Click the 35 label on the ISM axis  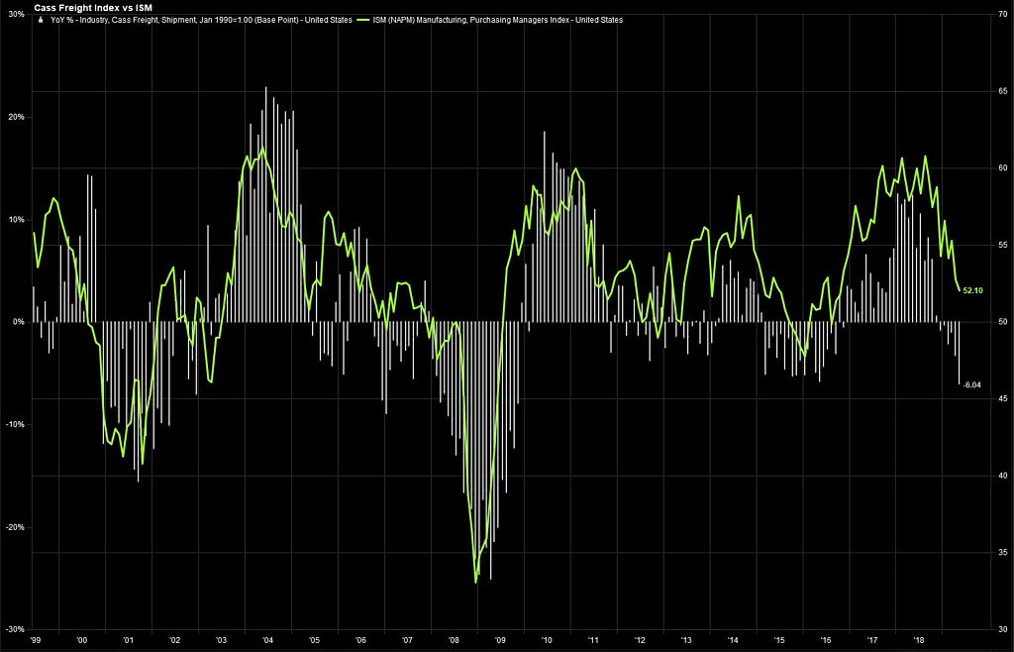[1002, 552]
